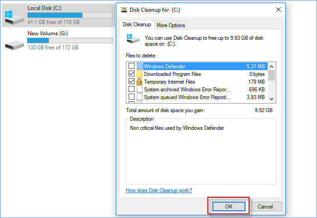Check System archived Windows Error Reports checkbox
The image size is (317, 218).
[131, 89]
